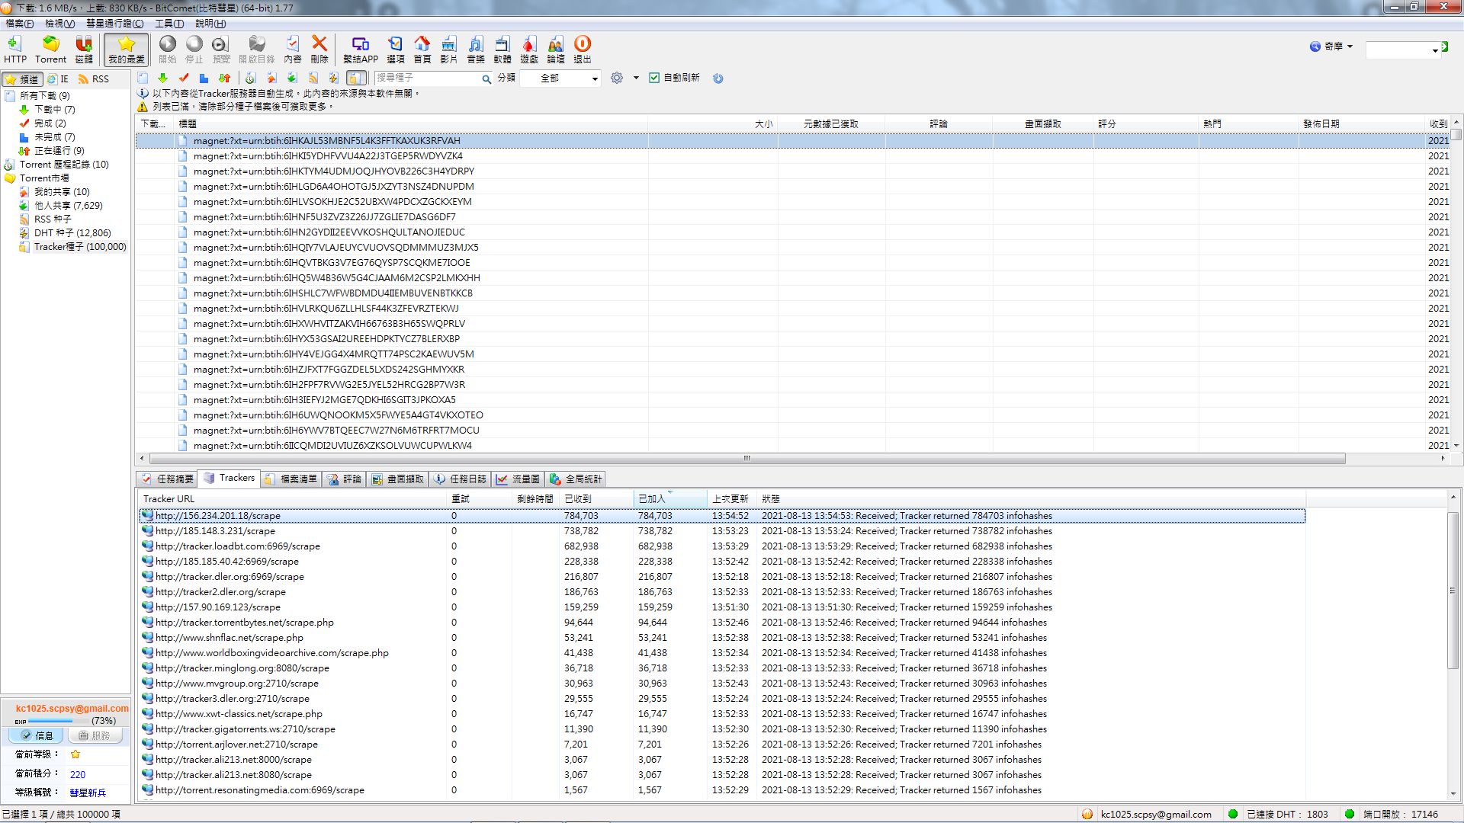Add a magnet link (磁鏈)
1464x823 pixels.
coord(84,50)
